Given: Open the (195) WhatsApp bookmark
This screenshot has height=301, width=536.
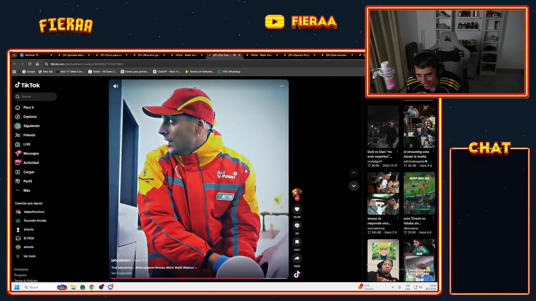Looking at the screenshot, I should click(x=229, y=71).
